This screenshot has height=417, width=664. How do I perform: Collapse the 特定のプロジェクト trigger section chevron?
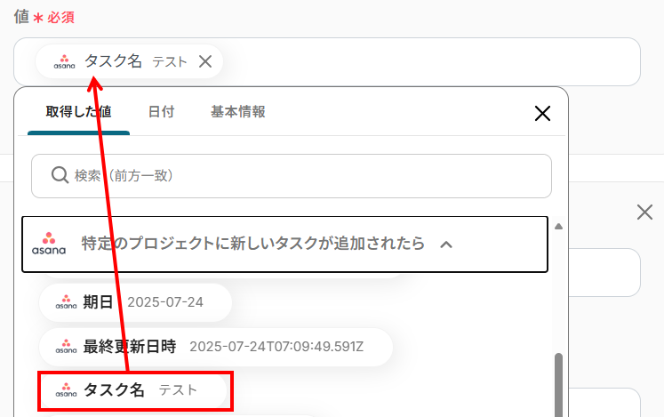coord(447,244)
